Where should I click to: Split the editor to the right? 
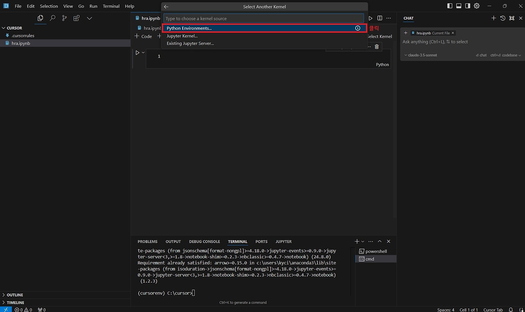tap(380, 18)
